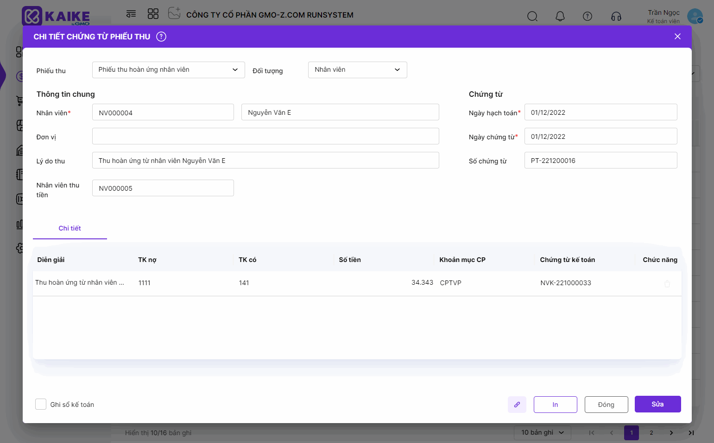The height and width of the screenshot is (443, 714).
Task: Click the company switch icon beside company name
Action: click(174, 13)
